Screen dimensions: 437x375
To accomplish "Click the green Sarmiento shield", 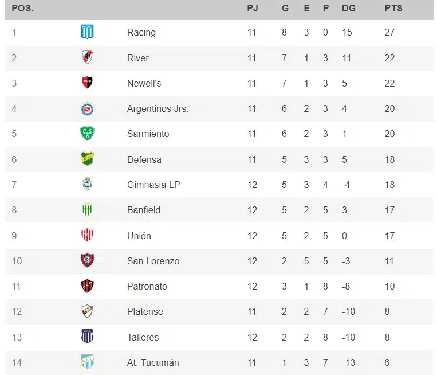I will click(x=87, y=133).
